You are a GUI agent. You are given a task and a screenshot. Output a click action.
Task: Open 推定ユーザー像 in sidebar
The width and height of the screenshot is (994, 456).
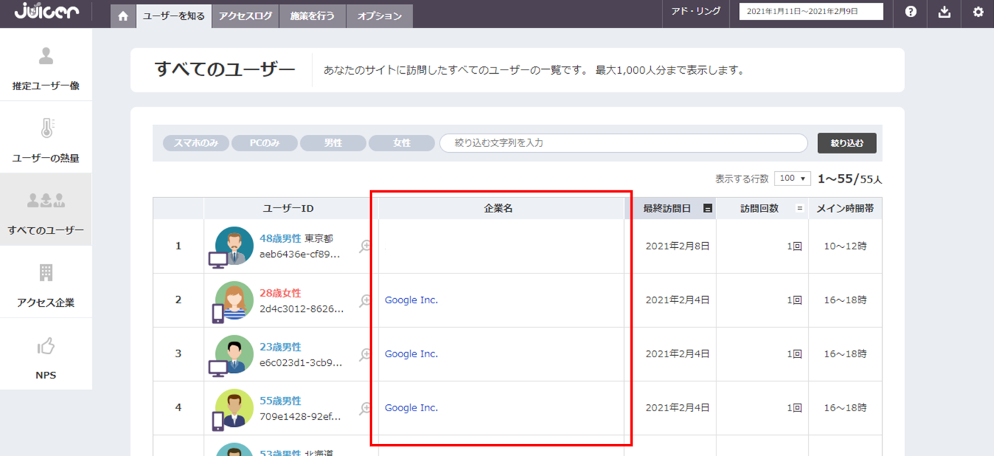coord(45,67)
